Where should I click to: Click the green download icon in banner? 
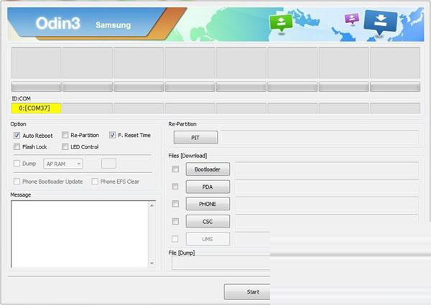[281, 24]
